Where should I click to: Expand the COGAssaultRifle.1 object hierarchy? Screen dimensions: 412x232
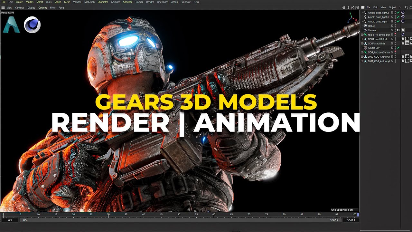[362, 39]
